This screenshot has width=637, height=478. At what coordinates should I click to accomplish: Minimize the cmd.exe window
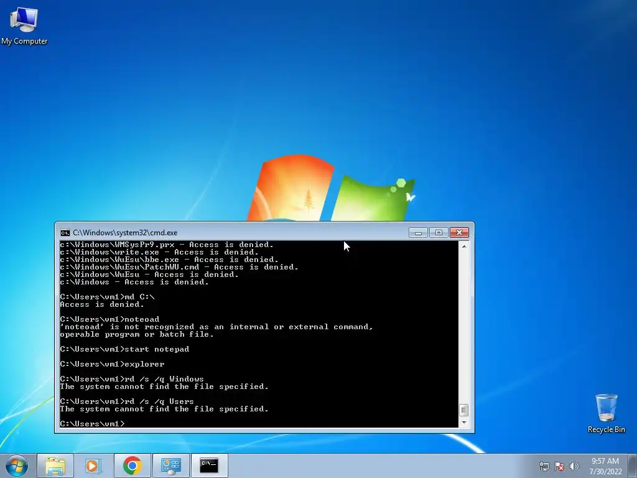tap(418, 233)
